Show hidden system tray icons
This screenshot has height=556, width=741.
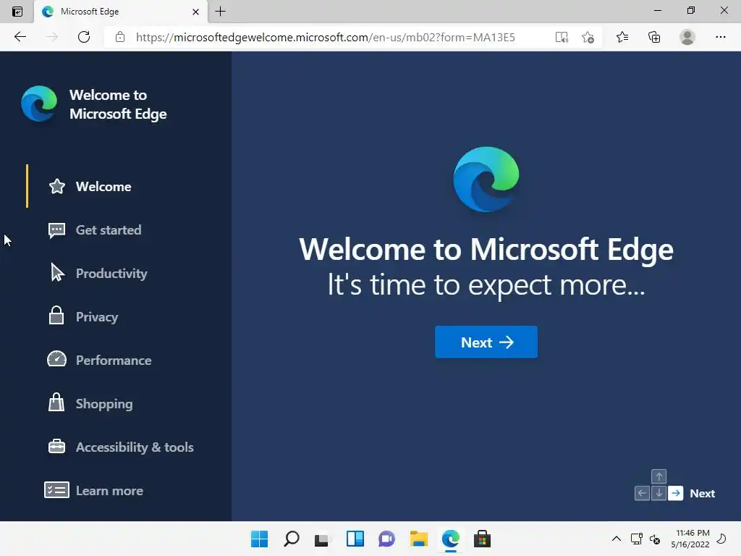(x=617, y=539)
